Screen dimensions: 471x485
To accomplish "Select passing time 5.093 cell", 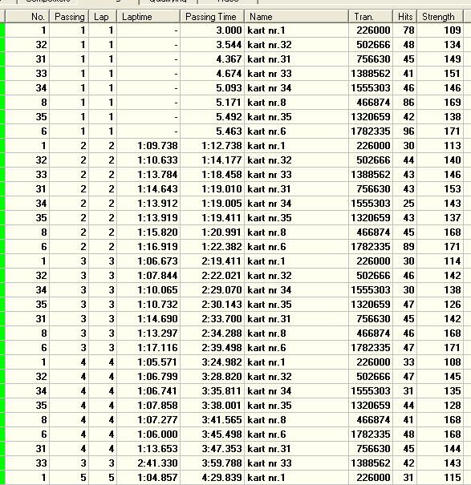I will [x=212, y=88].
